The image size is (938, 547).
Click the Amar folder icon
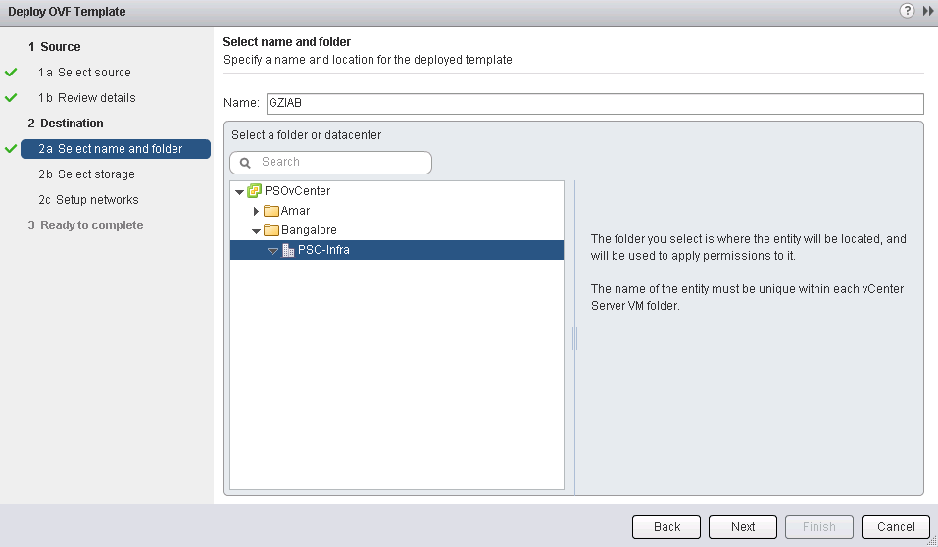tap(272, 211)
